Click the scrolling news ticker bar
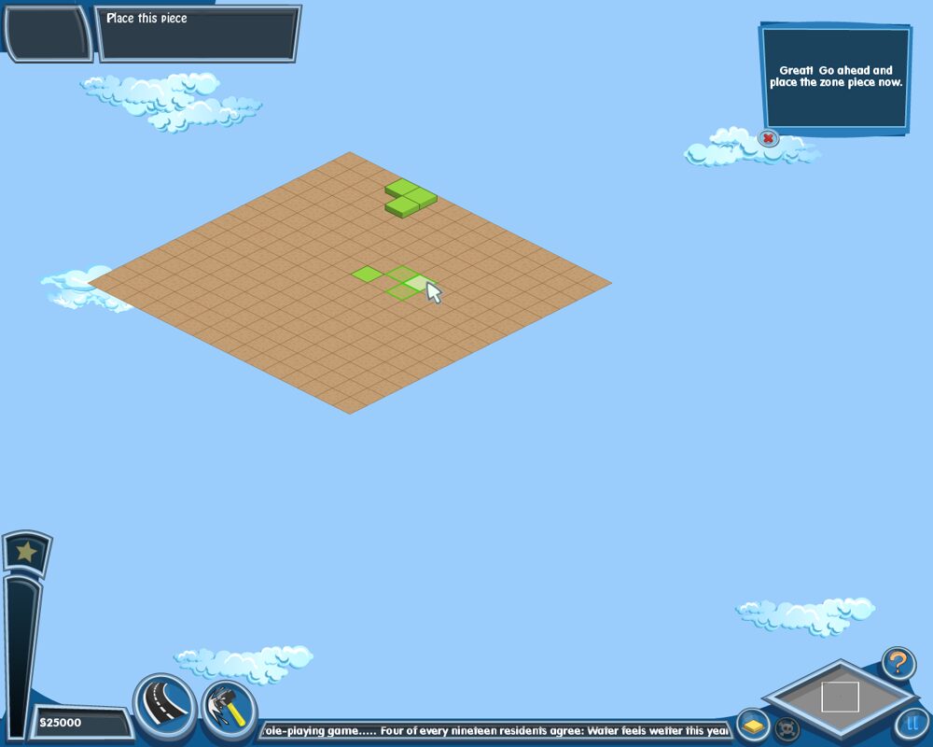 (494, 730)
